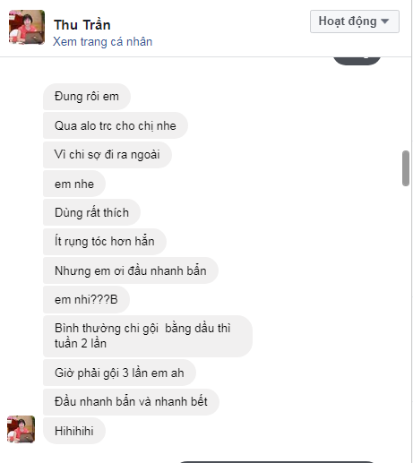Click message "Vì chi sợ đi ra ngoài"

pyautogui.click(x=108, y=155)
